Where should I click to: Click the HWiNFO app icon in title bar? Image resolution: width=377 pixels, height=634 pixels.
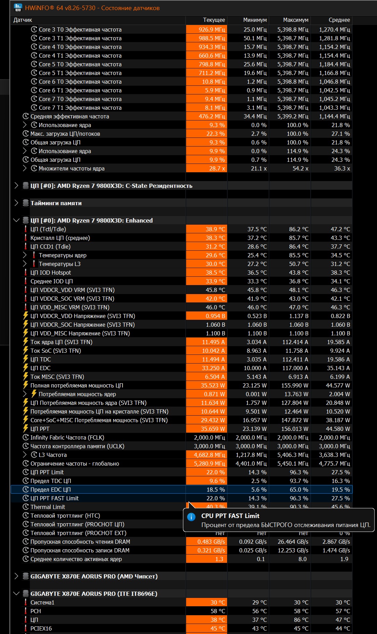tap(18, 8)
